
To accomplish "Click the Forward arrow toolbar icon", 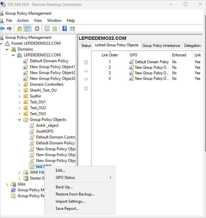I will pos(9,29).
